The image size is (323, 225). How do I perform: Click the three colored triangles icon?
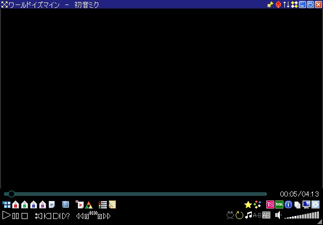click(89, 205)
